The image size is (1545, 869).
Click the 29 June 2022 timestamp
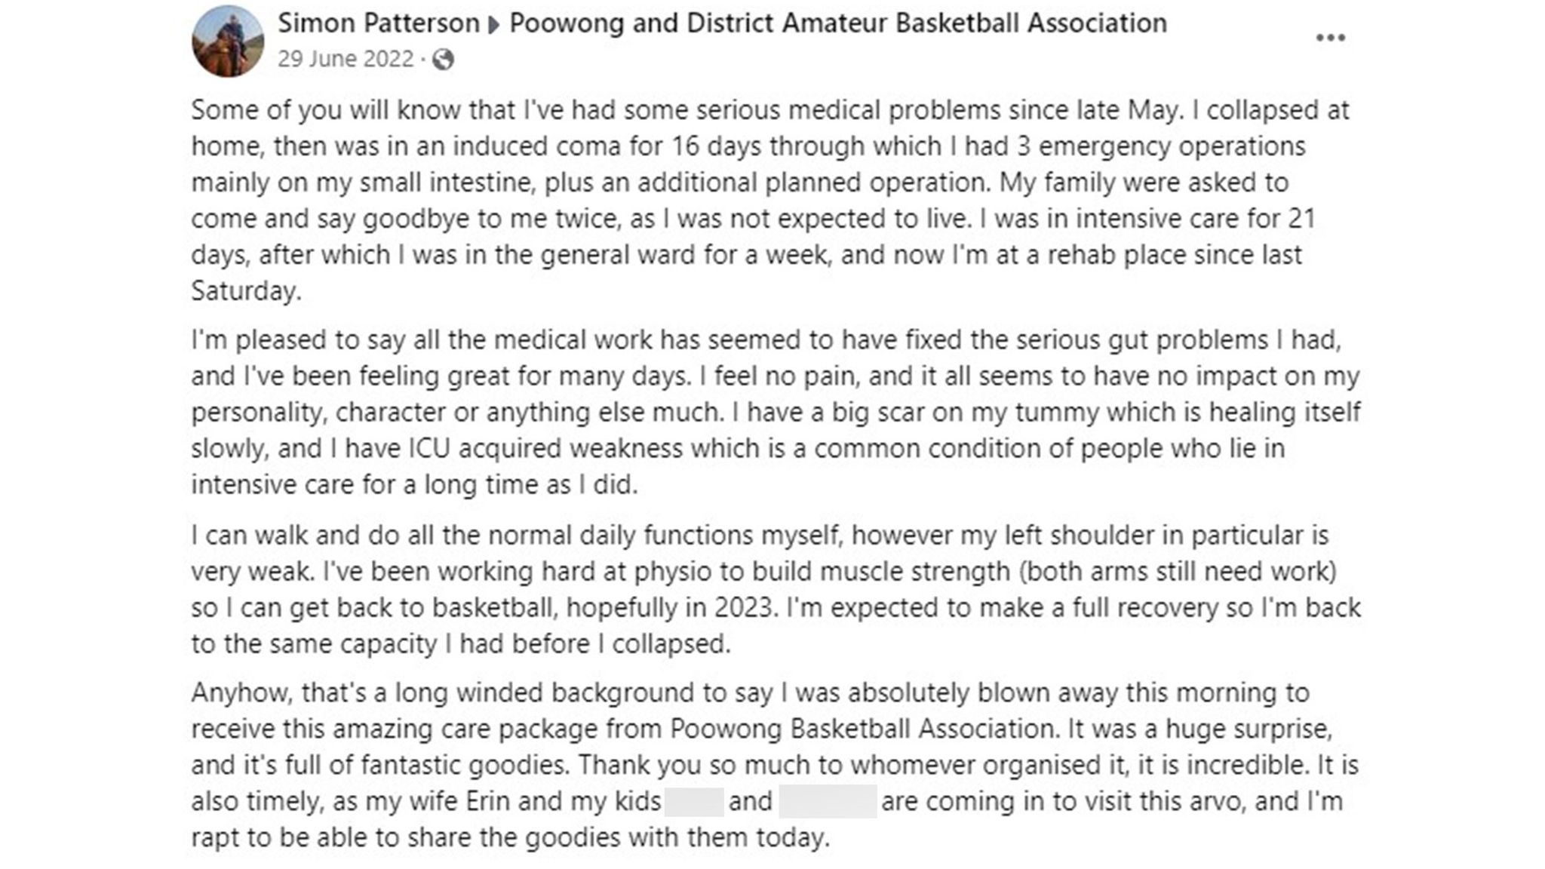346,59
